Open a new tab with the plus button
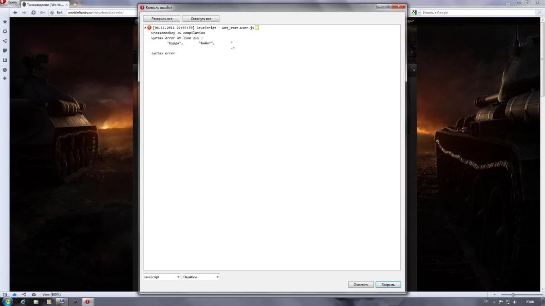Screen dimensions: 545x306 (74, 5)
